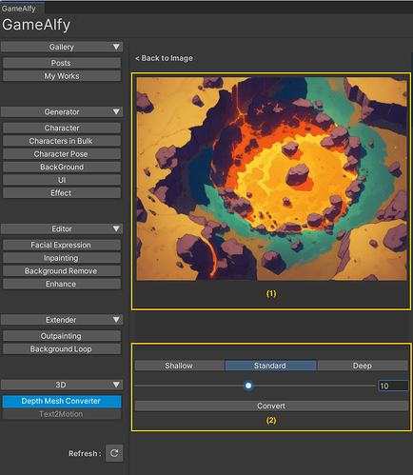Collapse the Gallery section arrow
The image size is (413, 475).
(x=116, y=47)
